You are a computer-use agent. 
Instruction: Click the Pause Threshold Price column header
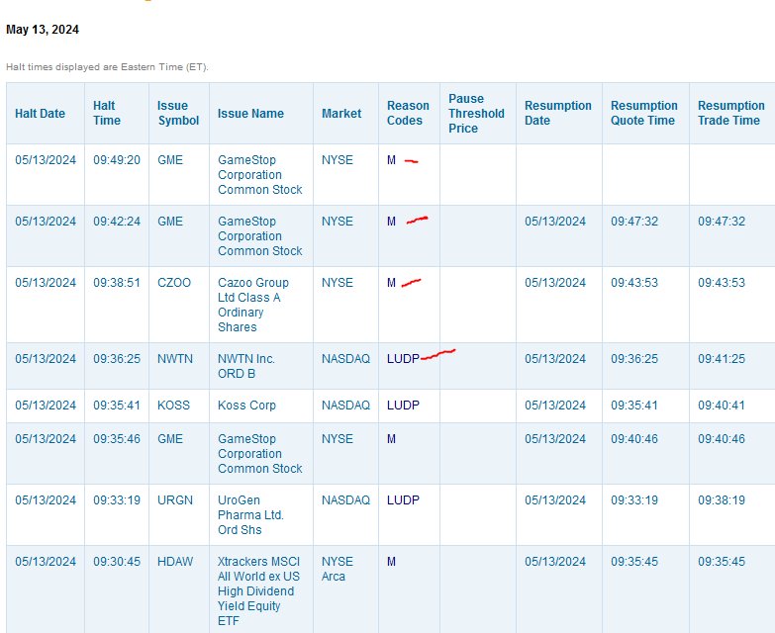point(476,113)
